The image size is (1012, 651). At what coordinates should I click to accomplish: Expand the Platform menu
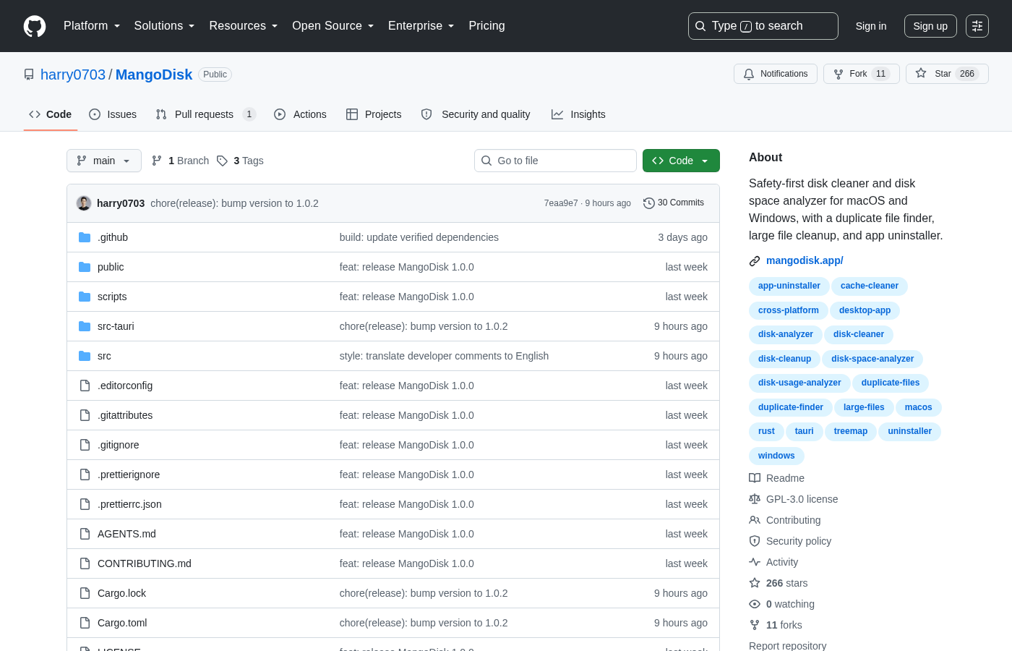coord(92,26)
